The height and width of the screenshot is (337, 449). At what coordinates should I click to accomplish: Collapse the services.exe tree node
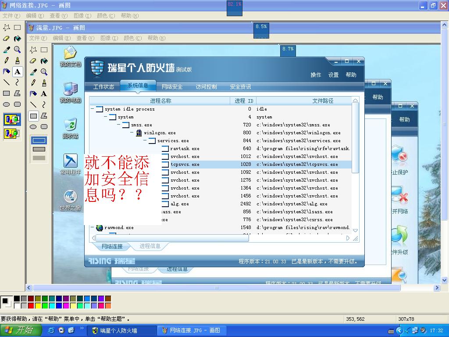pos(145,140)
